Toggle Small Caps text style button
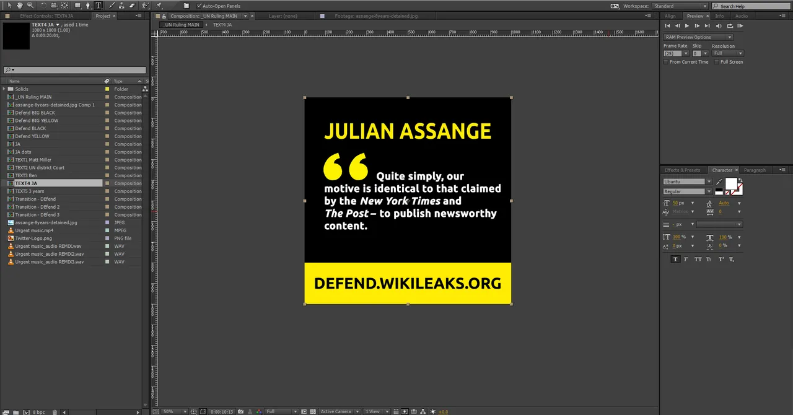 point(709,259)
